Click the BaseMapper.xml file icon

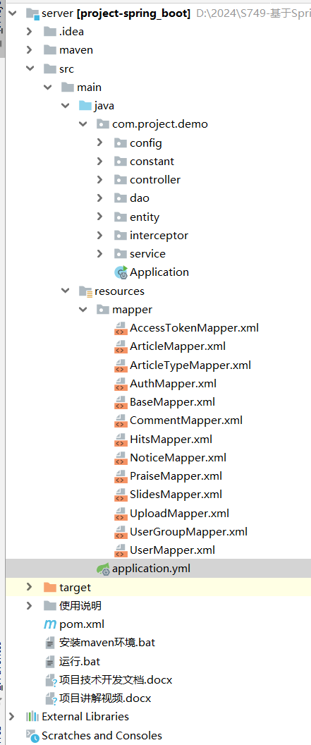pos(121,402)
